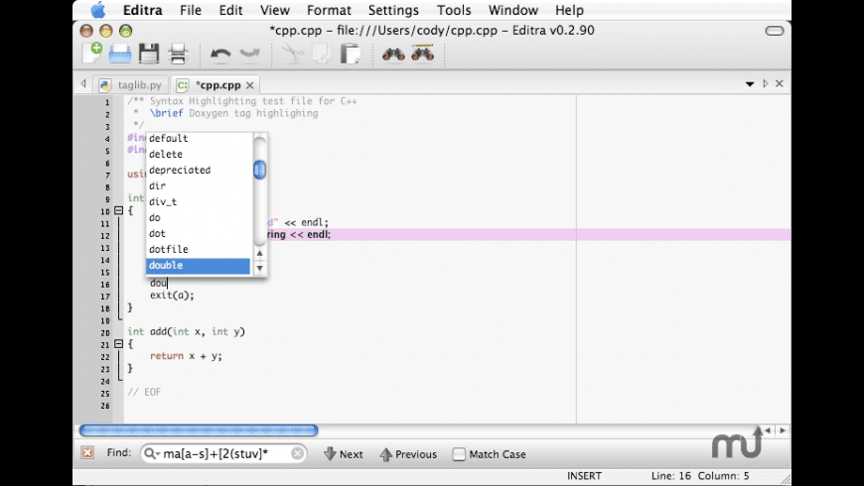Click horizontal scrollbar left arrow
The width and height of the screenshot is (864, 486).
pos(768,430)
